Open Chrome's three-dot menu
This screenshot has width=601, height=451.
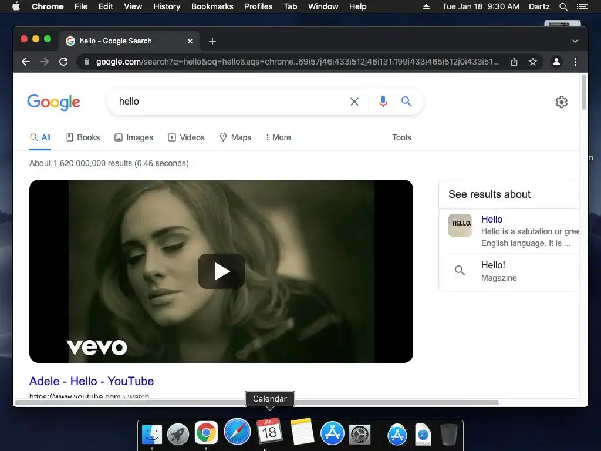click(x=575, y=62)
